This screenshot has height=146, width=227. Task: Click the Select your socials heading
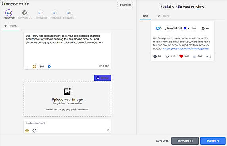click(x=15, y=4)
